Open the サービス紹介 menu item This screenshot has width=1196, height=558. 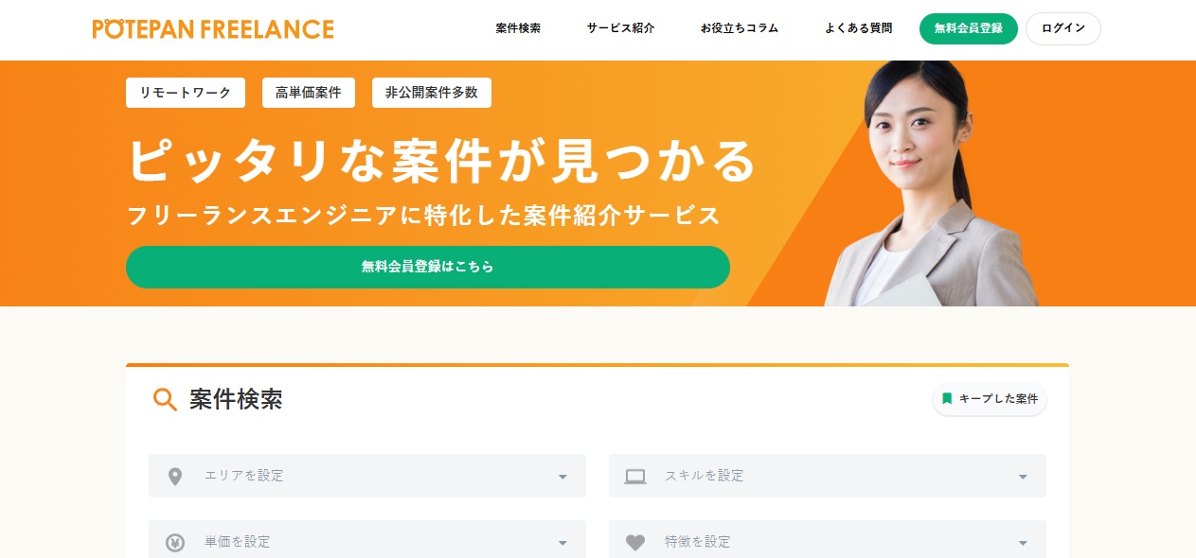click(x=620, y=28)
